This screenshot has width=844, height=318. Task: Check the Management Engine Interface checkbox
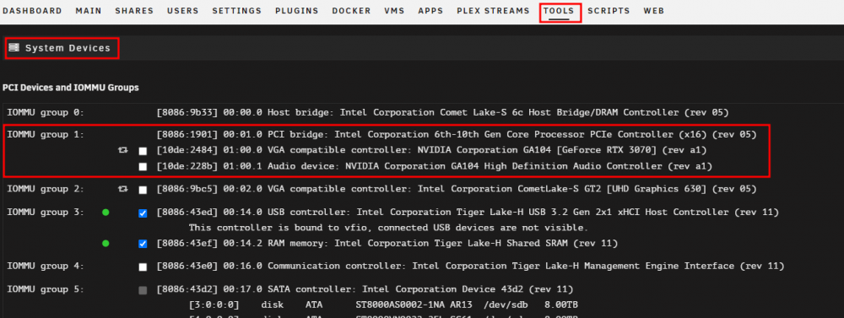[143, 267]
